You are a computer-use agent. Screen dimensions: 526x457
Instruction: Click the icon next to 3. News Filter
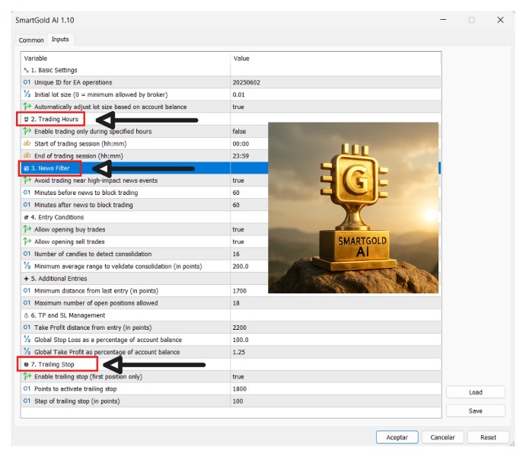[26, 168]
